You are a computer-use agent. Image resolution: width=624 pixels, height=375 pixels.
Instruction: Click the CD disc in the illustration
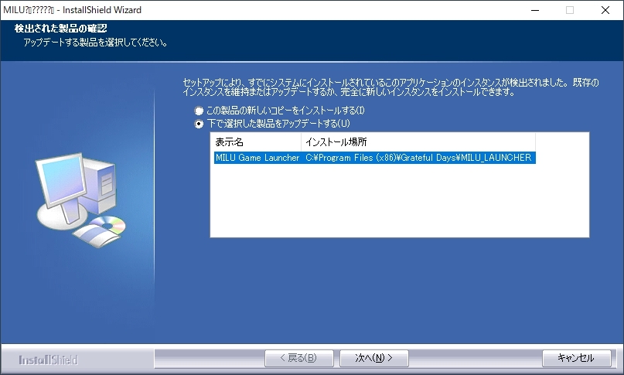109,225
